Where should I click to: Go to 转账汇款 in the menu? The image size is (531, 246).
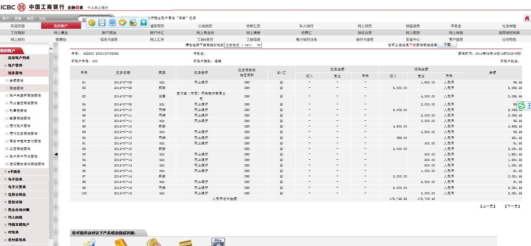(253, 26)
